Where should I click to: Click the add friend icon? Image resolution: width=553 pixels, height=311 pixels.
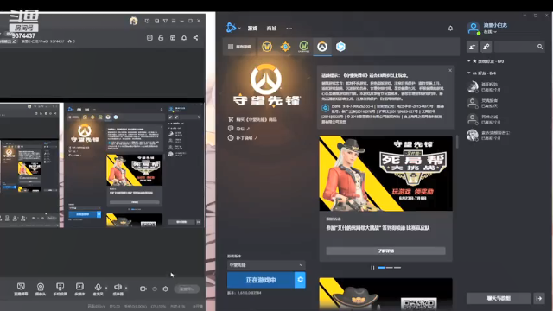[473, 47]
